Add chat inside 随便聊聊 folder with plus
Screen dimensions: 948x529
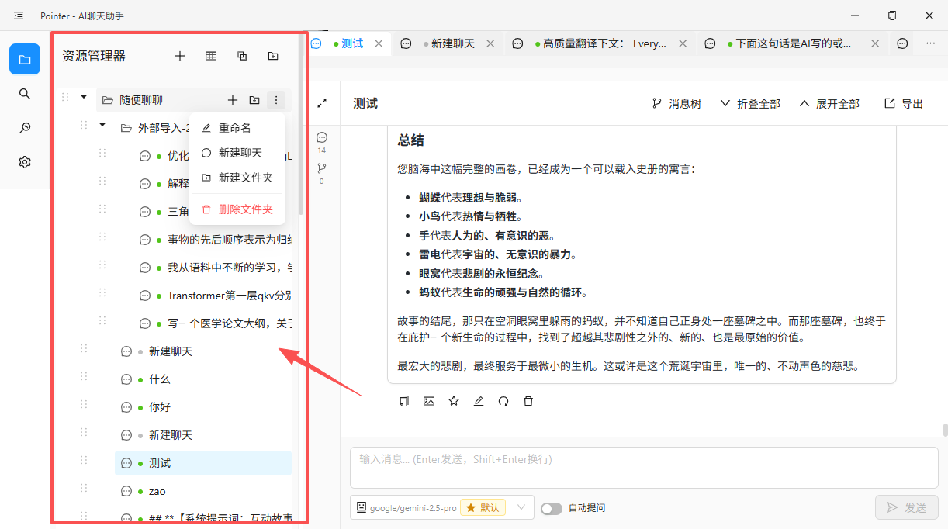pos(233,100)
